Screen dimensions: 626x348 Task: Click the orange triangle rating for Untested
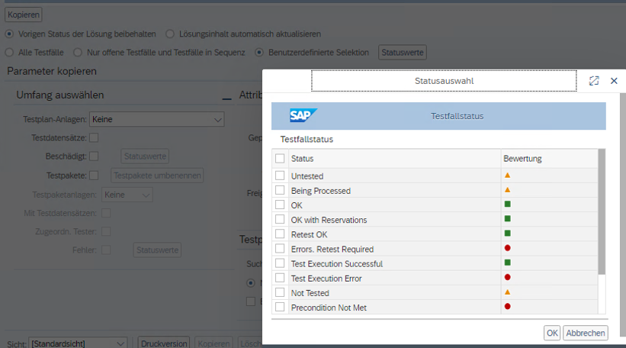507,176
